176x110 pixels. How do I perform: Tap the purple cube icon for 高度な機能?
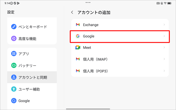[14, 38]
